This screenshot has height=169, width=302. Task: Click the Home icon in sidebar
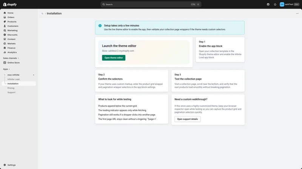[5, 13]
